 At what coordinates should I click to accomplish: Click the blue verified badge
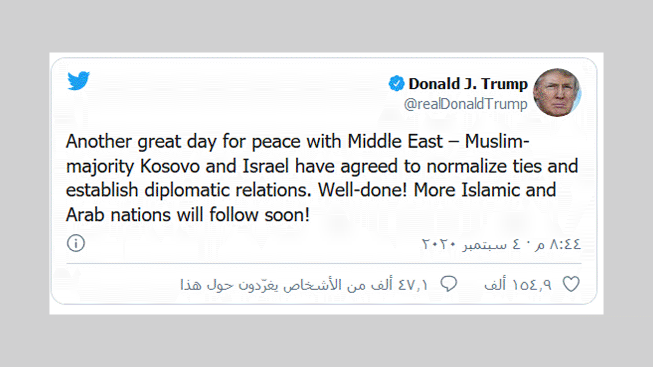pyautogui.click(x=396, y=84)
